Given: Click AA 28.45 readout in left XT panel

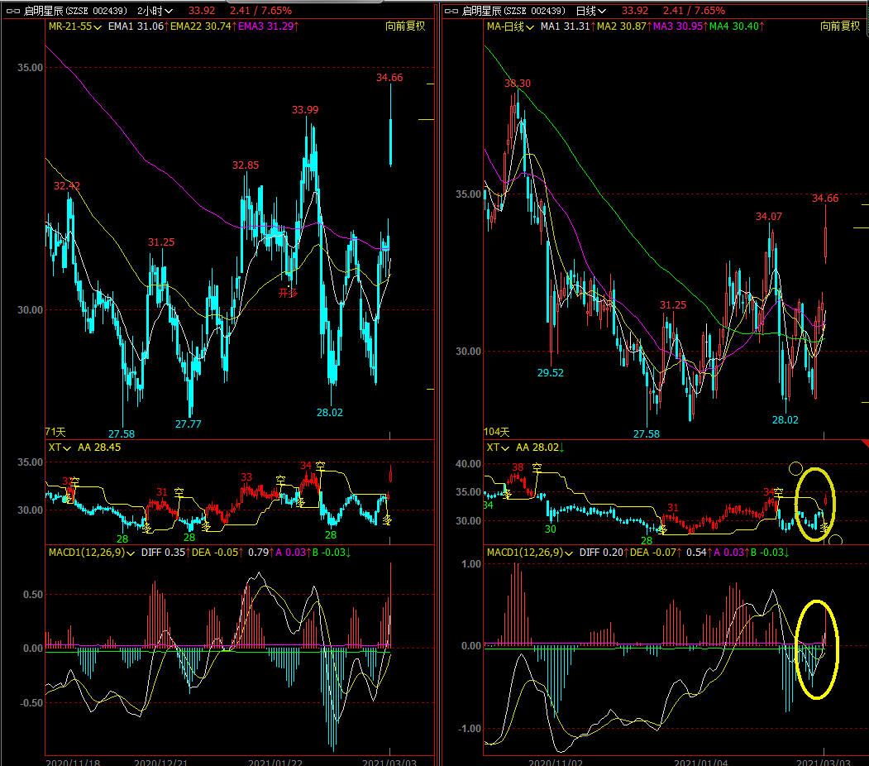Looking at the screenshot, I should [99, 448].
